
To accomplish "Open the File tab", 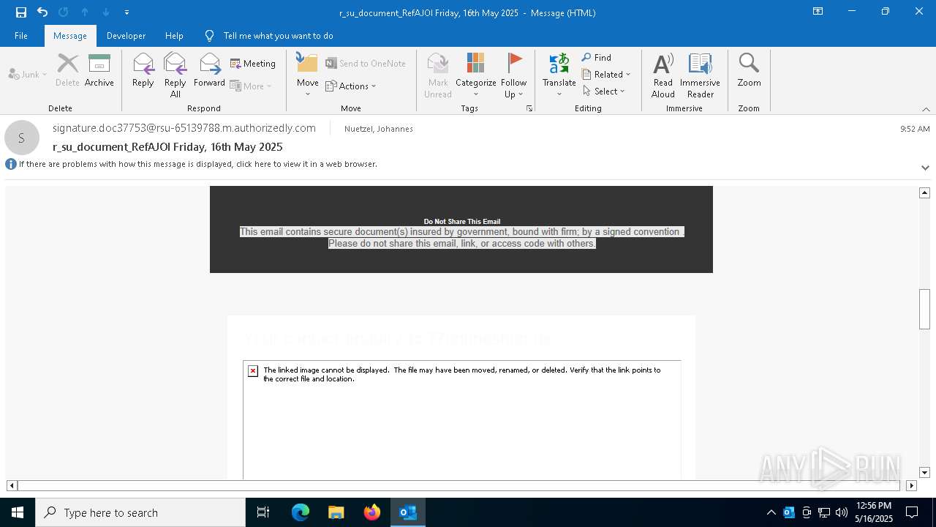I will click(21, 36).
